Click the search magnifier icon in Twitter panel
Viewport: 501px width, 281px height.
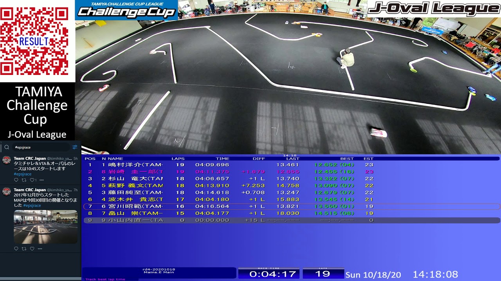tap(7, 147)
